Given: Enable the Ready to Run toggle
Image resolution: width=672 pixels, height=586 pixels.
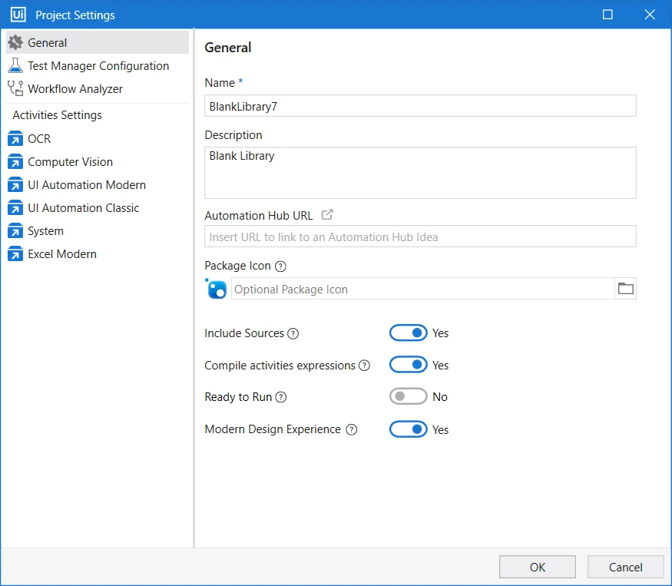Looking at the screenshot, I should 408,396.
